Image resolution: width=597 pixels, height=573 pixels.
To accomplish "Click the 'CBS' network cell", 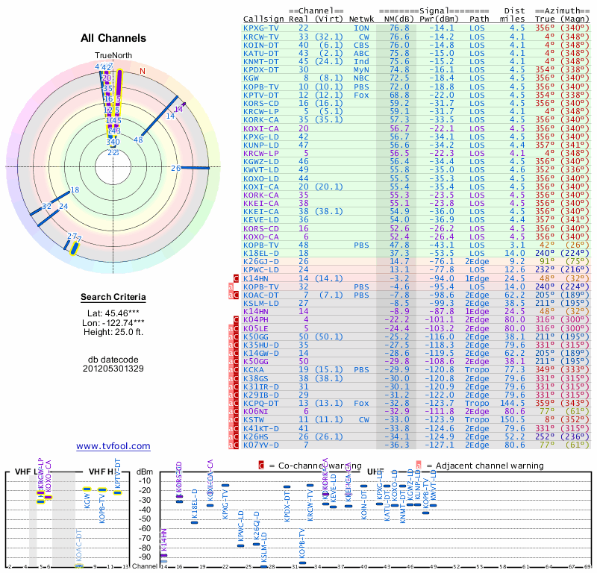I will [x=362, y=45].
